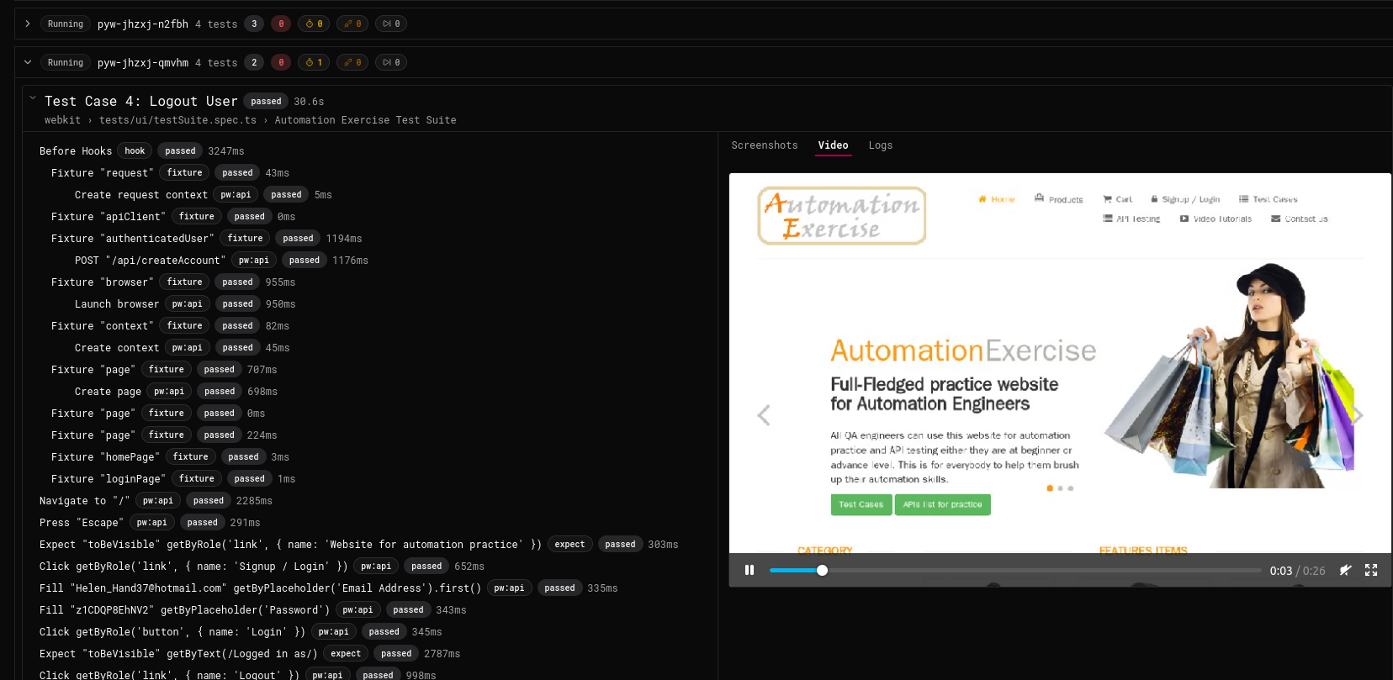Click the flaky badge for pyw-jhzxj-n2fbh
This screenshot has height=680, width=1393.
tap(352, 24)
